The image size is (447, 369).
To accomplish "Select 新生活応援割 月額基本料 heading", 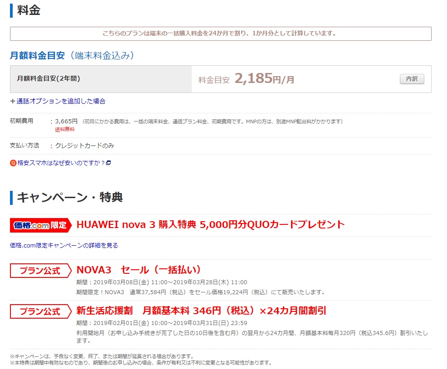I will coord(201,311).
